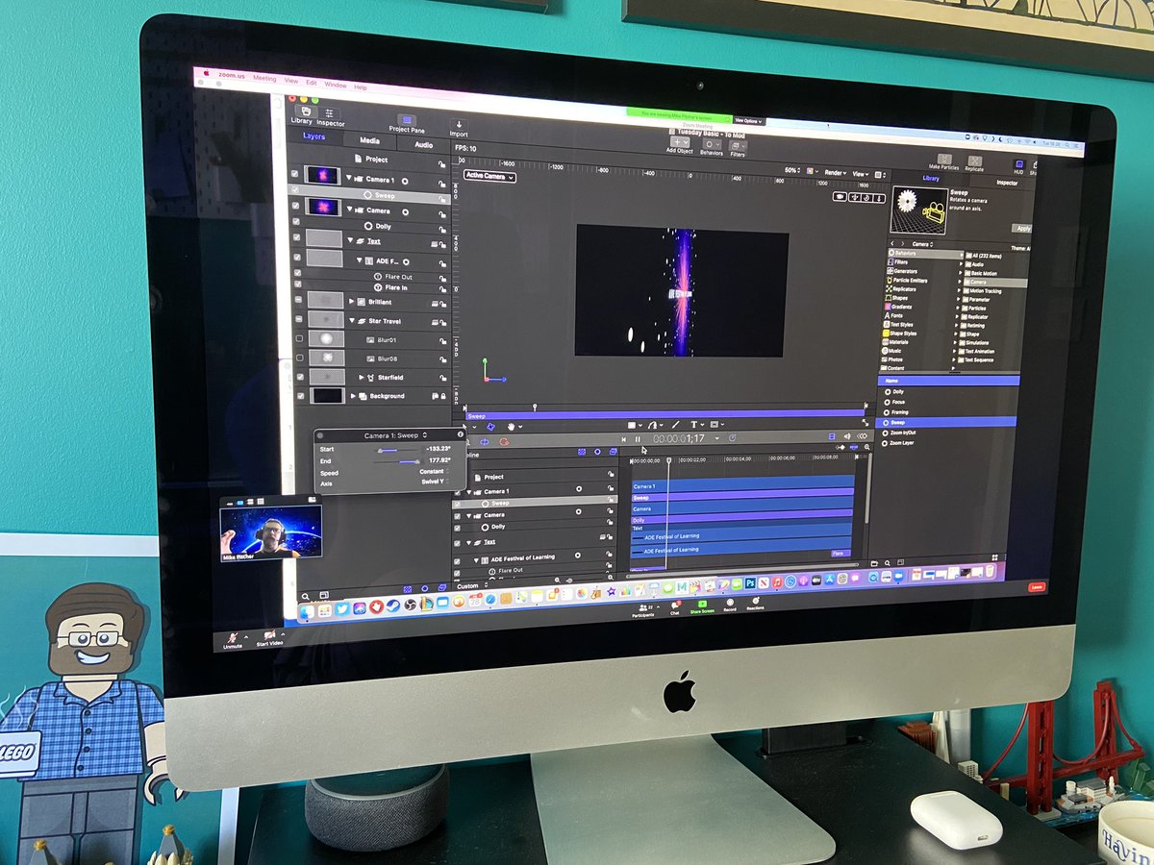The width and height of the screenshot is (1154, 865).
Task: Click Unmute in Zoom controls
Action: pyautogui.click(x=232, y=640)
